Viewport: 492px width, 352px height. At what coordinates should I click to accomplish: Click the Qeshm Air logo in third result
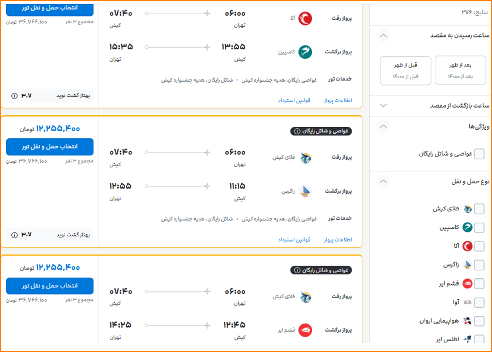[x=305, y=330]
